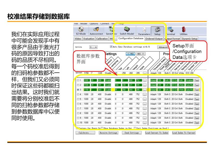
Task: Open the File menu
Action: (76, 24)
